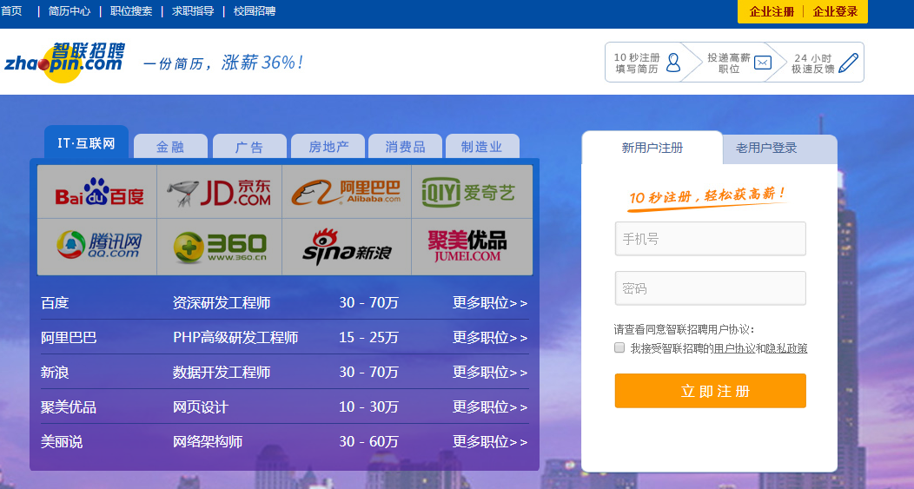
Task: Open 更多职位 for 新浪 row
Action: click(x=490, y=373)
